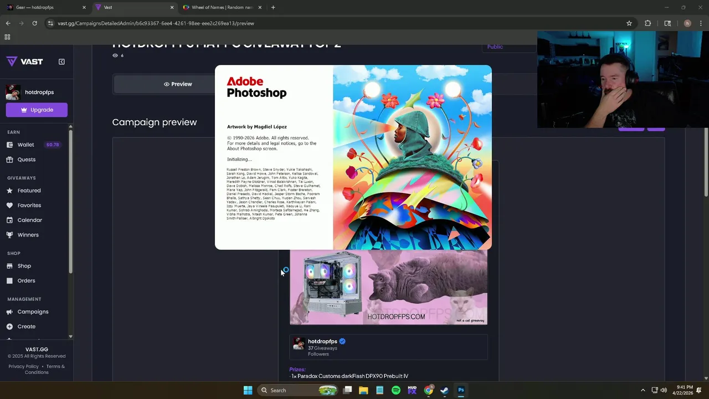
Task: Open HUD FX app in taskbar
Action: [412, 390]
